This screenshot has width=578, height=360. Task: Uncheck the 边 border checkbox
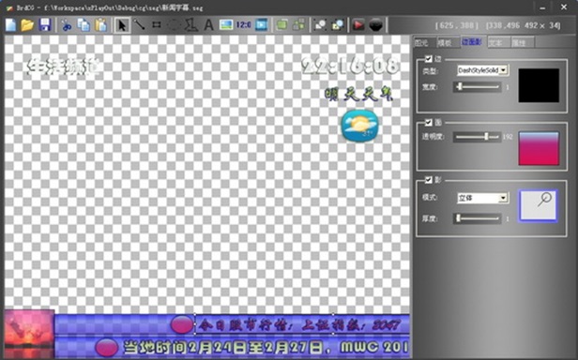pos(428,58)
